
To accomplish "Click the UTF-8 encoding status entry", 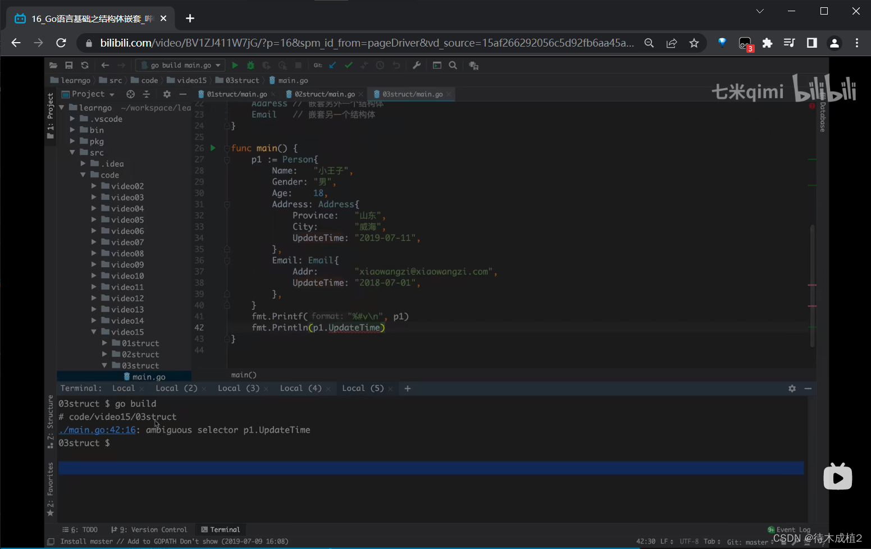I will pos(689,542).
